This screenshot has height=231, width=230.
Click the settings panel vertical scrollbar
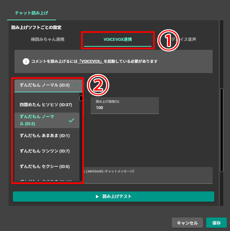click(222, 130)
